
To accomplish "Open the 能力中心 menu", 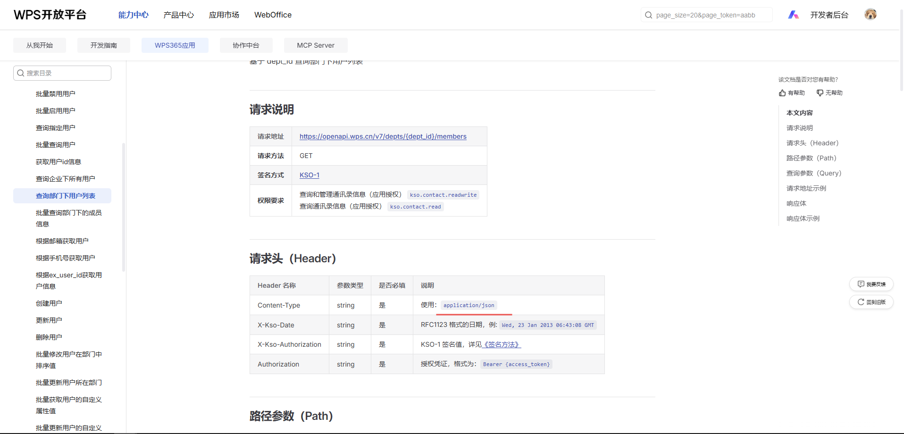I will tap(133, 15).
